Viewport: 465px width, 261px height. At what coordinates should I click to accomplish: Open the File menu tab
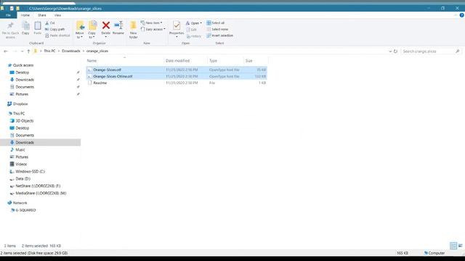pos(8,15)
